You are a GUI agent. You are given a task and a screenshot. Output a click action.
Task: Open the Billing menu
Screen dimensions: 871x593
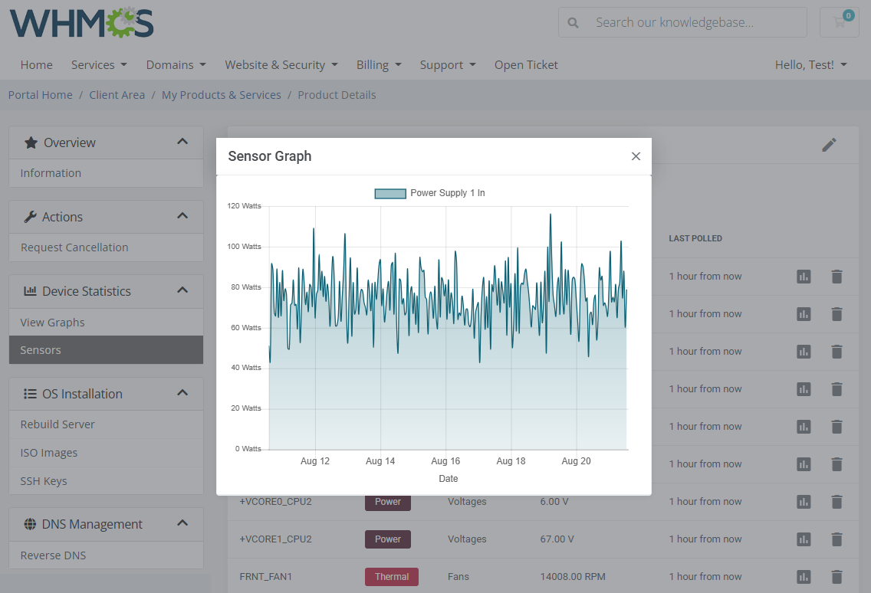379,64
